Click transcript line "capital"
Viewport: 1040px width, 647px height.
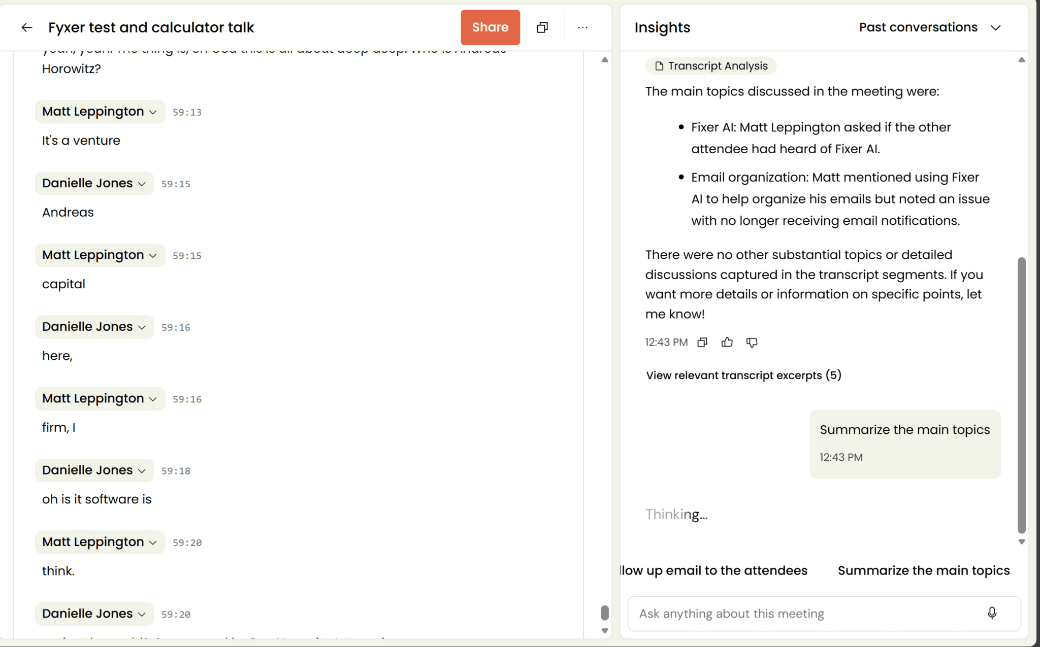pos(63,284)
